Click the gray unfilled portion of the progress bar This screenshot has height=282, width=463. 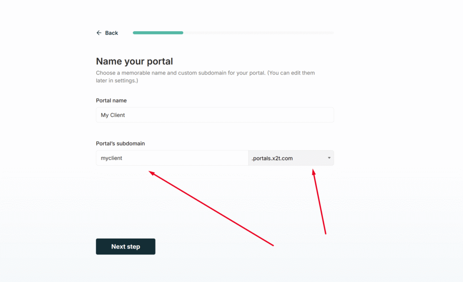click(258, 33)
